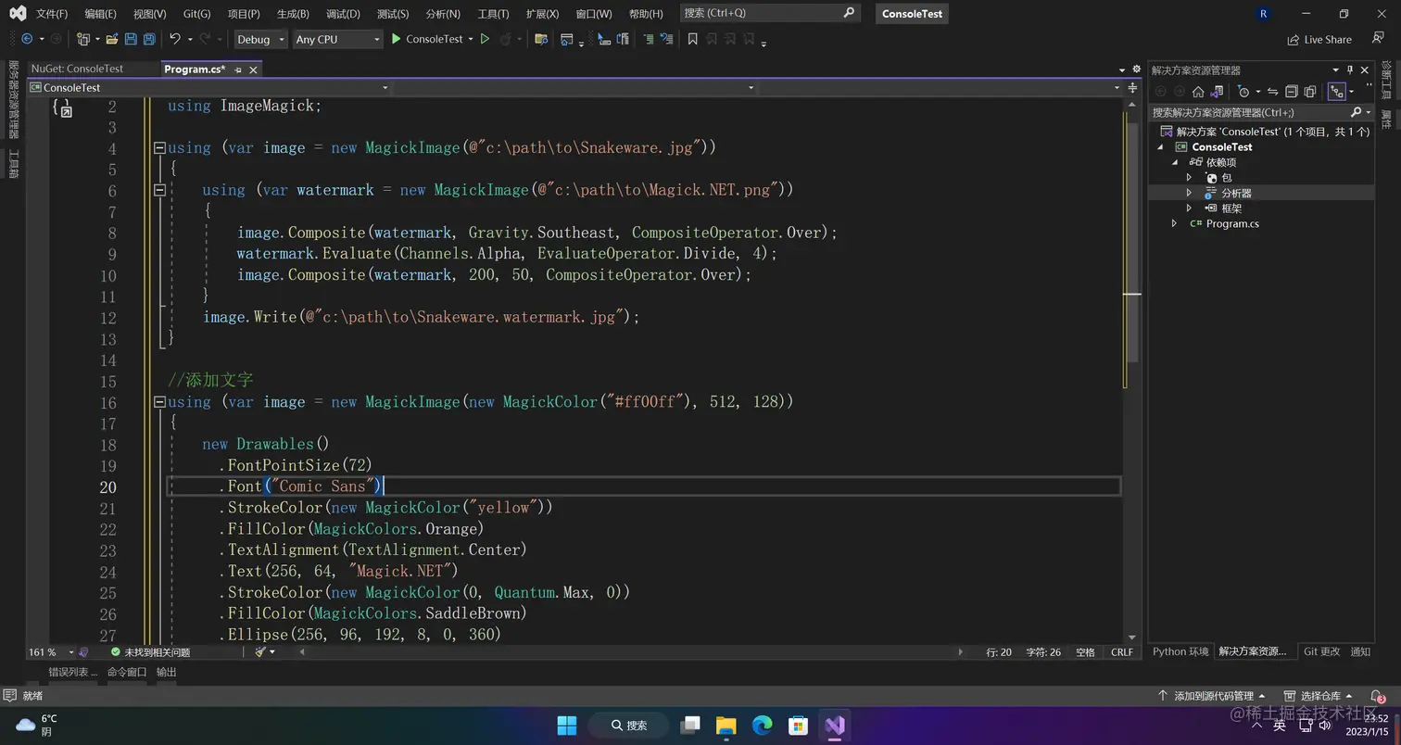Toggle auto-hide pin for Solution Explorer

click(x=1350, y=70)
